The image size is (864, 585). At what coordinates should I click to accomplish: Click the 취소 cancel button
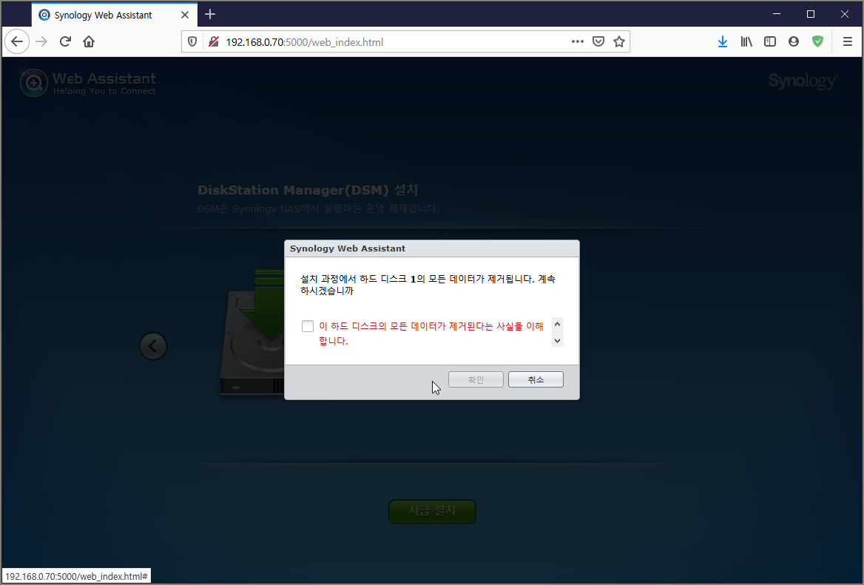point(536,379)
